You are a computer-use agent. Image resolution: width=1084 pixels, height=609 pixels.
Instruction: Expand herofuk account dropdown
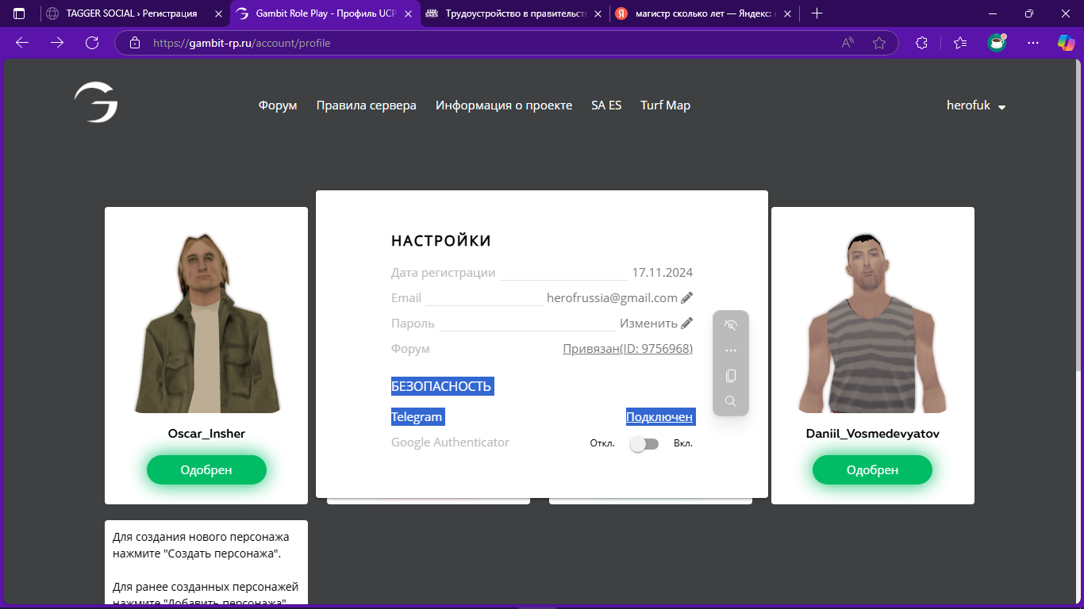(x=976, y=105)
